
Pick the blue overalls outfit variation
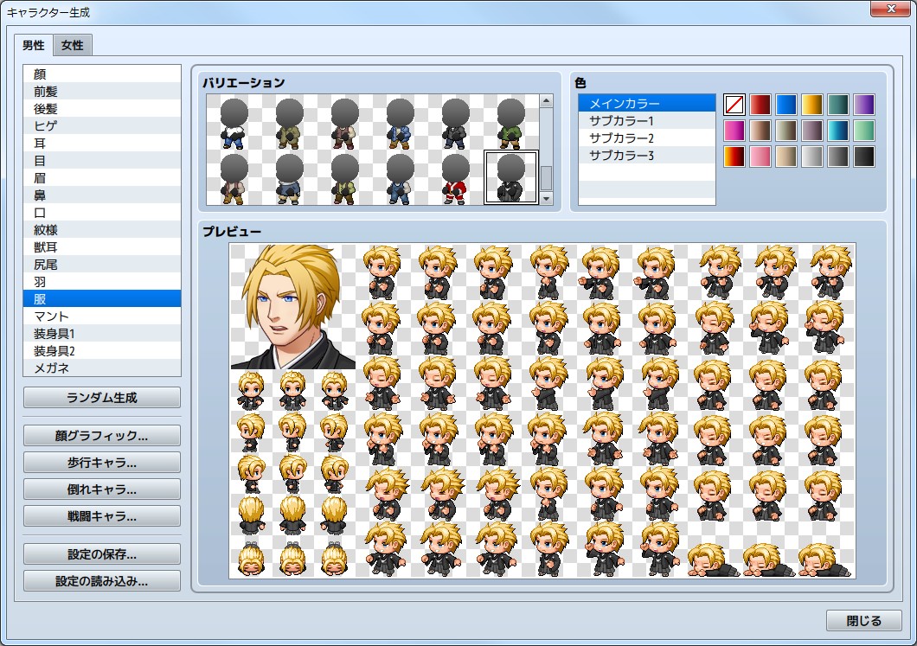400,179
